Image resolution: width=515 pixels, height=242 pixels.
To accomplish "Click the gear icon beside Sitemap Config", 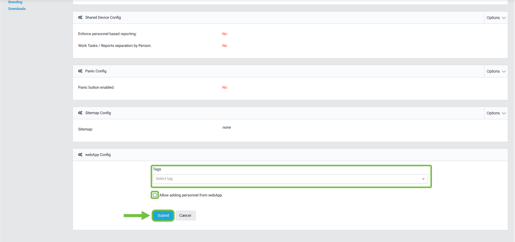I will point(80,113).
